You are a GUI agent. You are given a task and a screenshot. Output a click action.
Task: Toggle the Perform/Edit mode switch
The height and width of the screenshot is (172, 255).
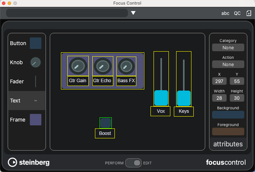(x=134, y=163)
